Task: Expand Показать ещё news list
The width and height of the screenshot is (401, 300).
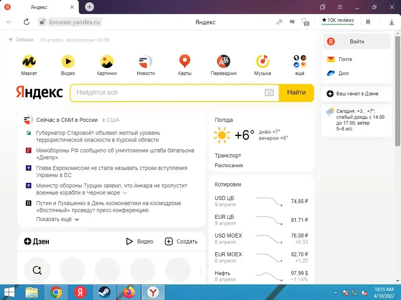Action: [x=58, y=220]
